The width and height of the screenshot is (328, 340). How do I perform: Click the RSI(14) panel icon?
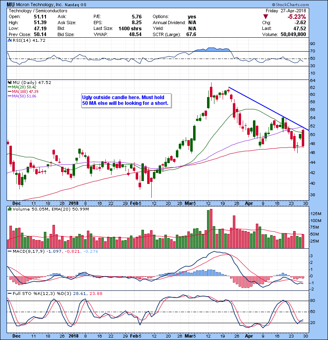(x=9, y=40)
